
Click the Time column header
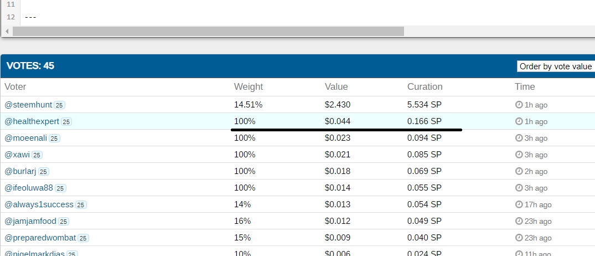[524, 86]
